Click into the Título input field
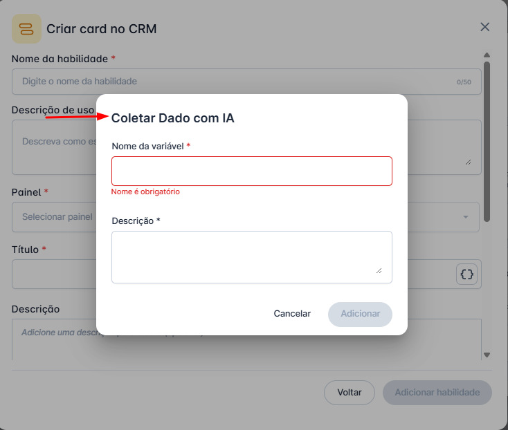The height and width of the screenshot is (430, 508). (55, 274)
